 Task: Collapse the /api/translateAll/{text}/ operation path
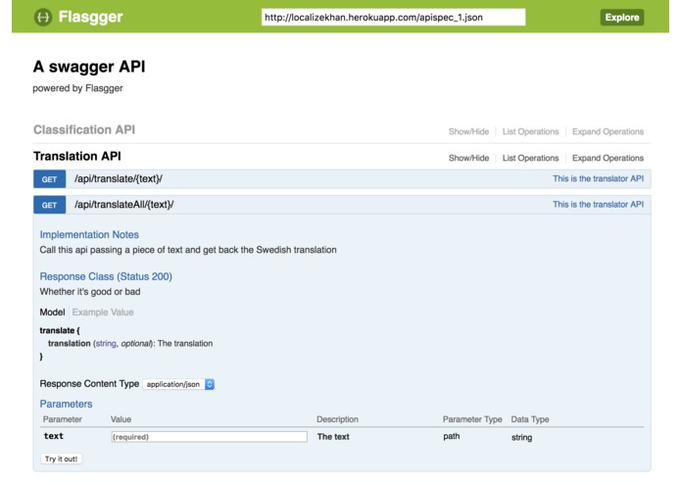(123, 205)
